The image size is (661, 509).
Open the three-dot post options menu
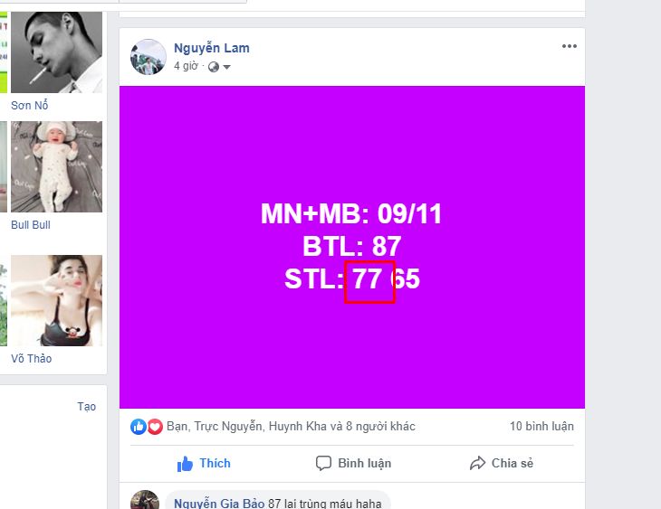point(570,46)
